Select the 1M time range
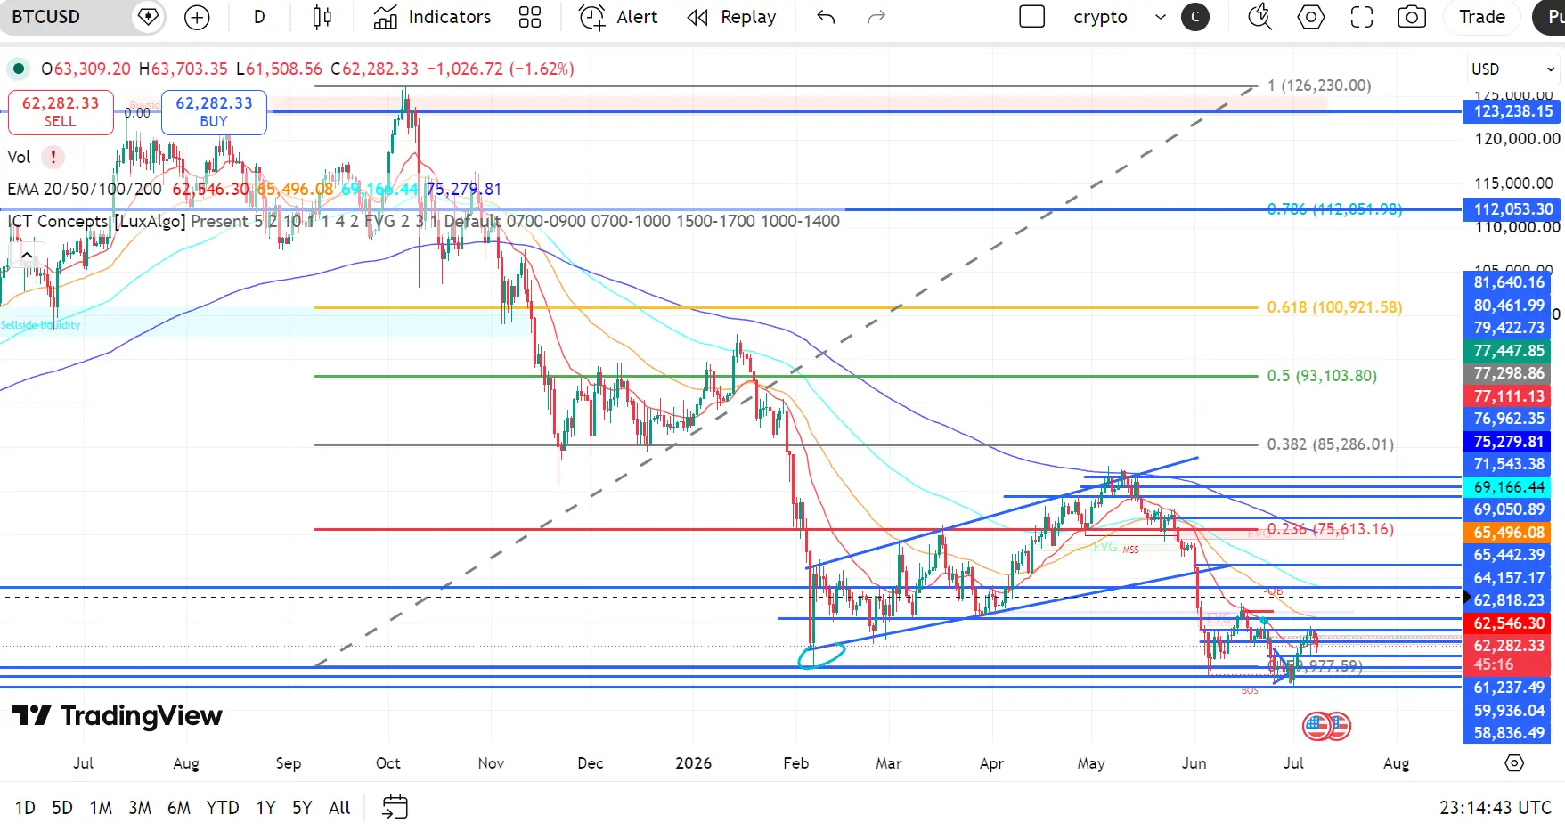The image size is (1565, 831). 101,808
